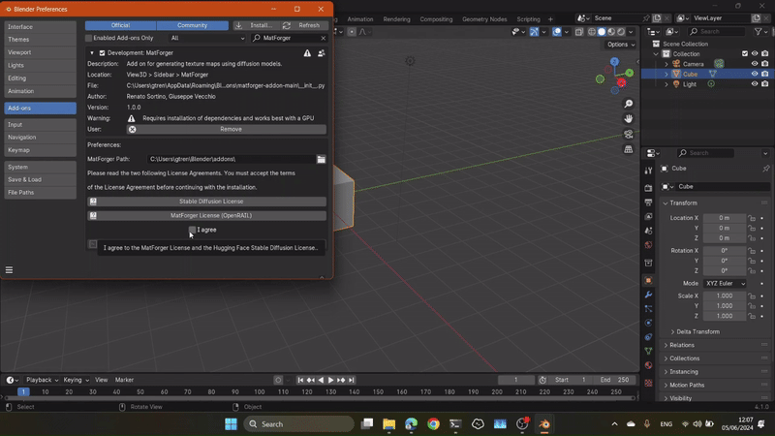The image size is (775, 436).
Task: Expand the Delta Transform panel
Action: point(696,331)
